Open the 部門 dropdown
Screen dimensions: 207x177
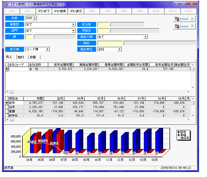[x=73, y=30]
